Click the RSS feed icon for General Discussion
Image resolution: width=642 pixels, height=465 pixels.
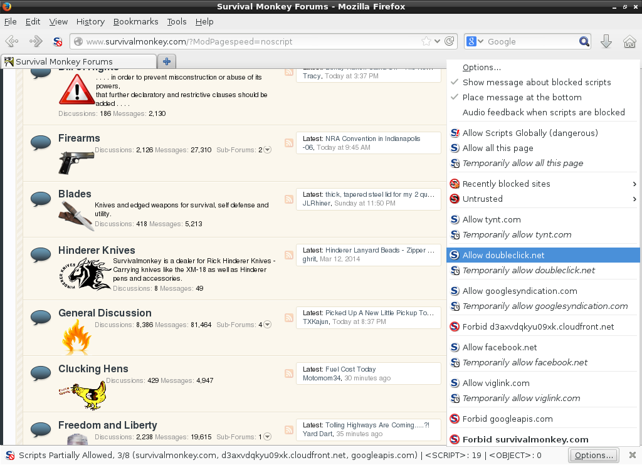(289, 317)
